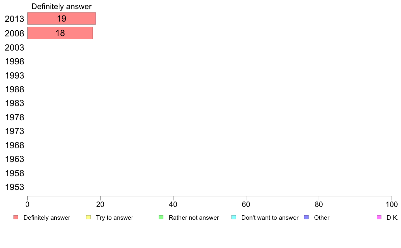This screenshot has width=401, height=248.
Task: Click the blue Other legend swatch
Action: pyautogui.click(x=306, y=217)
